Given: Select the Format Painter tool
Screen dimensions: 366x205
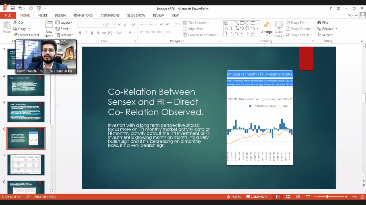Looking at the screenshot, I should [26, 35].
